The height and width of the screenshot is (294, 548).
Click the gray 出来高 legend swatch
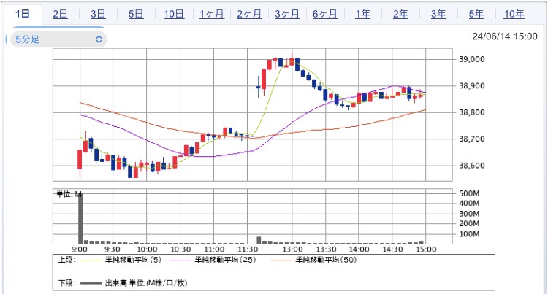click(x=91, y=283)
